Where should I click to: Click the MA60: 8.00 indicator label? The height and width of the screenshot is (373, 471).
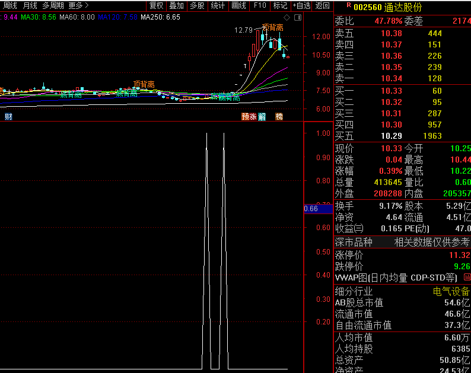coord(77,17)
